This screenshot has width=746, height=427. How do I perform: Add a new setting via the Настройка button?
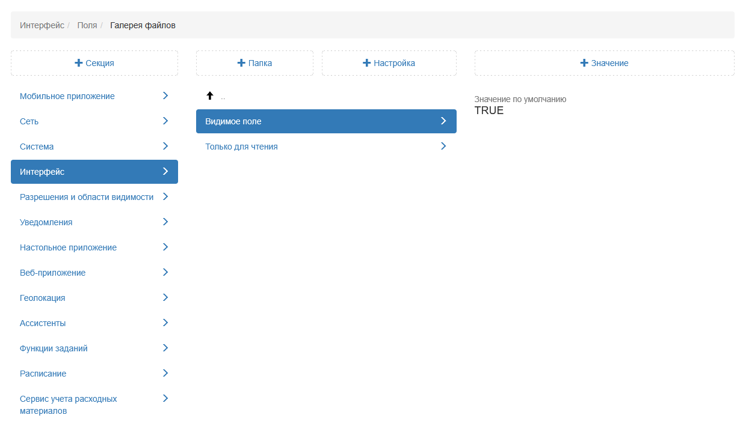click(389, 63)
